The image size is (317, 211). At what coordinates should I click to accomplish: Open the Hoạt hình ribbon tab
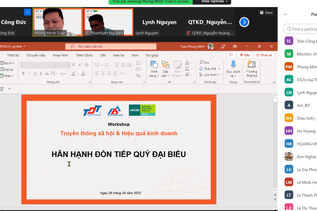[x=60, y=55]
